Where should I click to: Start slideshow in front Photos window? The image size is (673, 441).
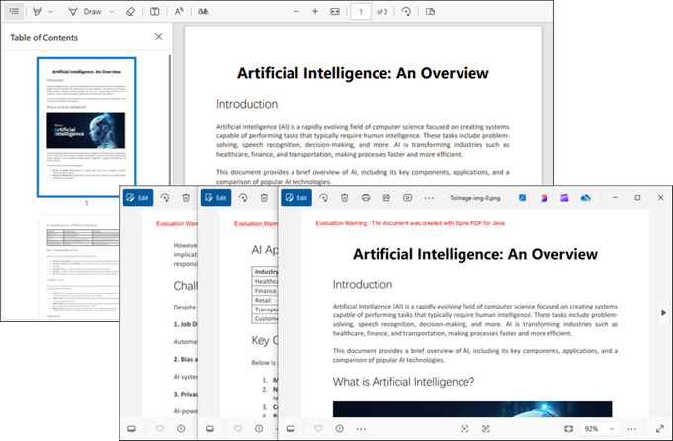point(408,198)
